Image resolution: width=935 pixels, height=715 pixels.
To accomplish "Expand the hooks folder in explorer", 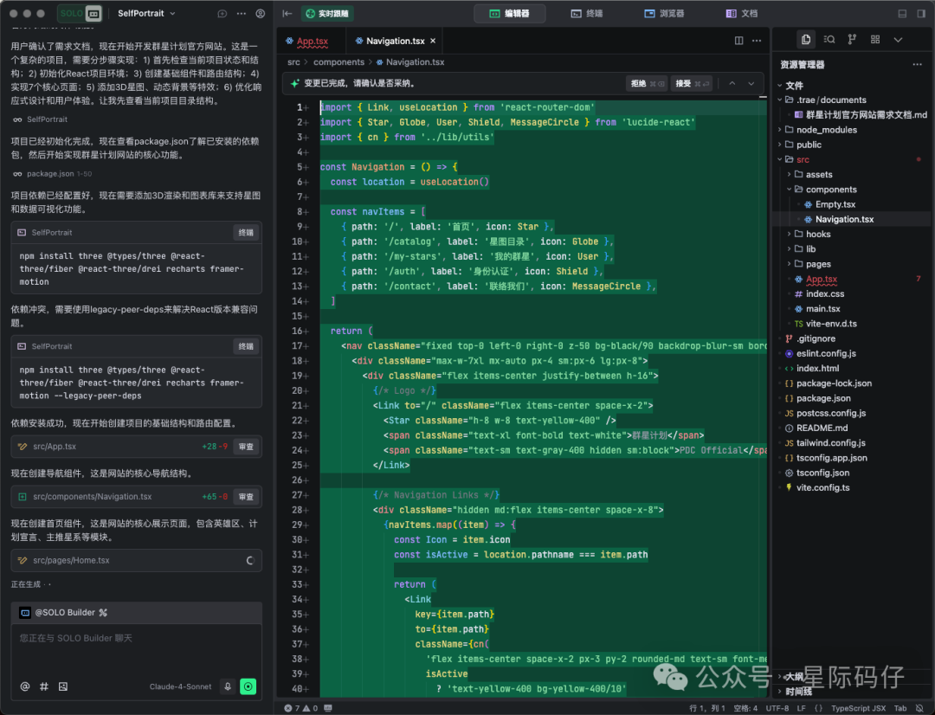I will tap(817, 233).
